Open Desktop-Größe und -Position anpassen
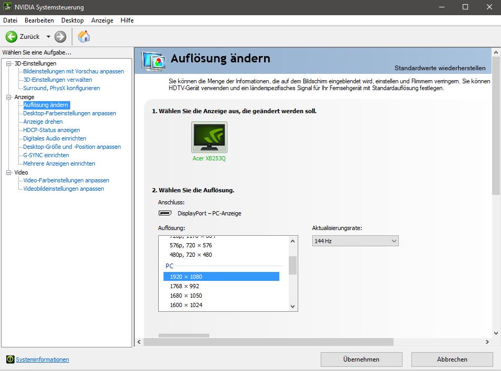501x371 pixels. pyautogui.click(x=72, y=147)
